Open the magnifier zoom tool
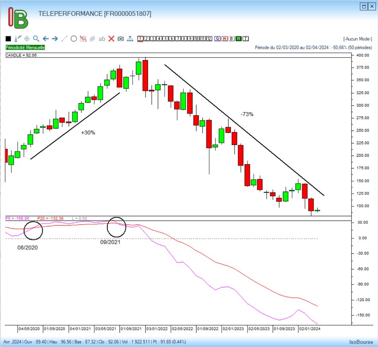378x347 pixels. pos(36,39)
